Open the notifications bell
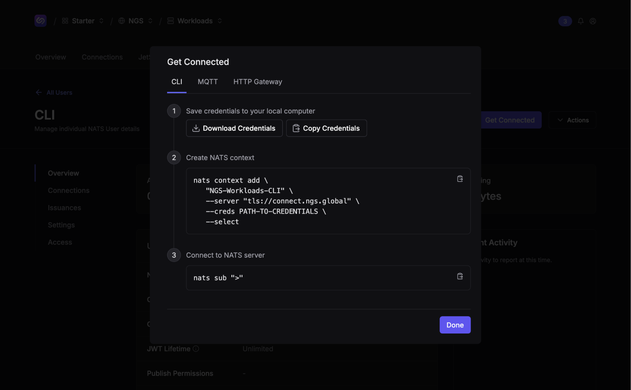631x390 pixels. (x=580, y=21)
